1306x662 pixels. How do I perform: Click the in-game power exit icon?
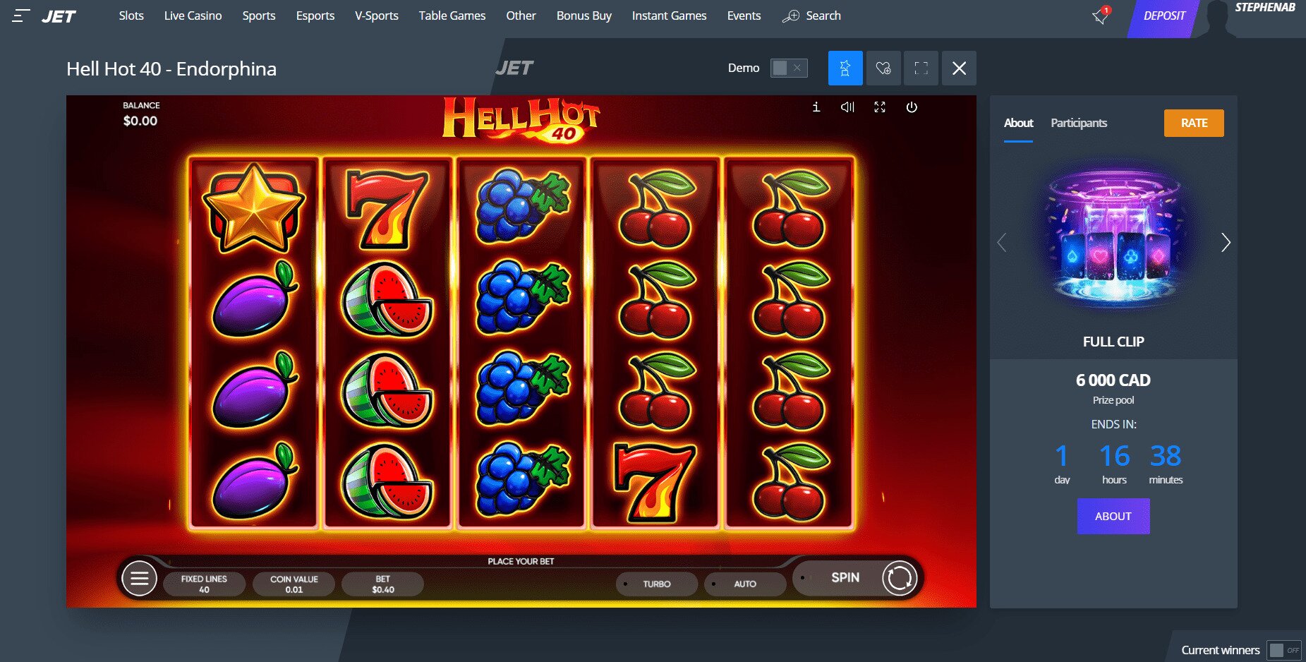point(912,107)
